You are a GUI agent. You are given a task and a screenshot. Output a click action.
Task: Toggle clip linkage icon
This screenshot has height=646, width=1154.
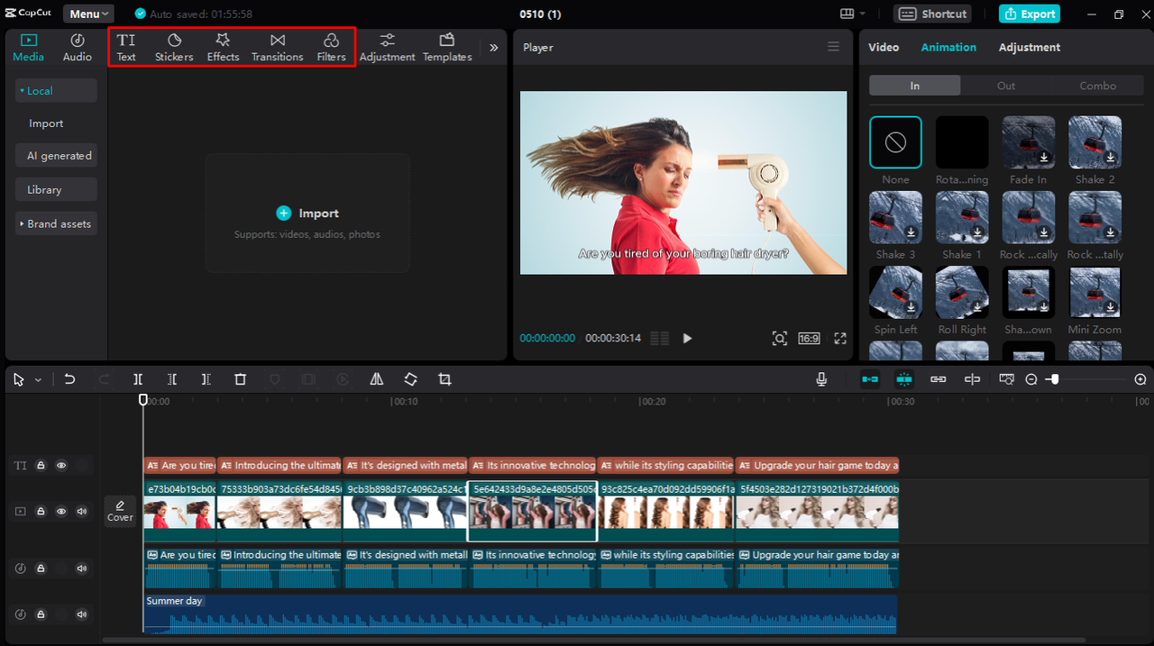click(938, 379)
